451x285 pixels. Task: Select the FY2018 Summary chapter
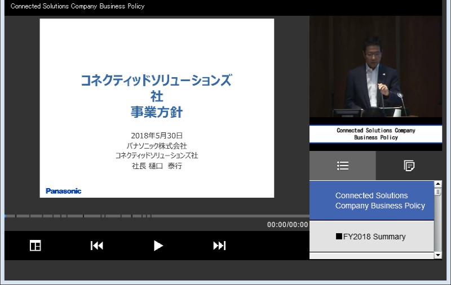(x=372, y=237)
